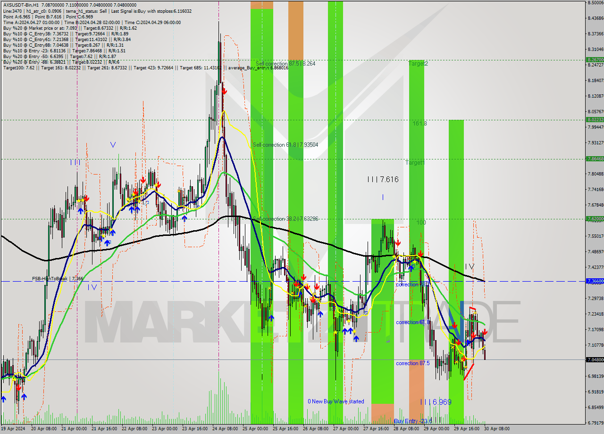Click the 'Point A:6.965' info line
Viewport: 604px width, 434px height.
tap(48, 17)
